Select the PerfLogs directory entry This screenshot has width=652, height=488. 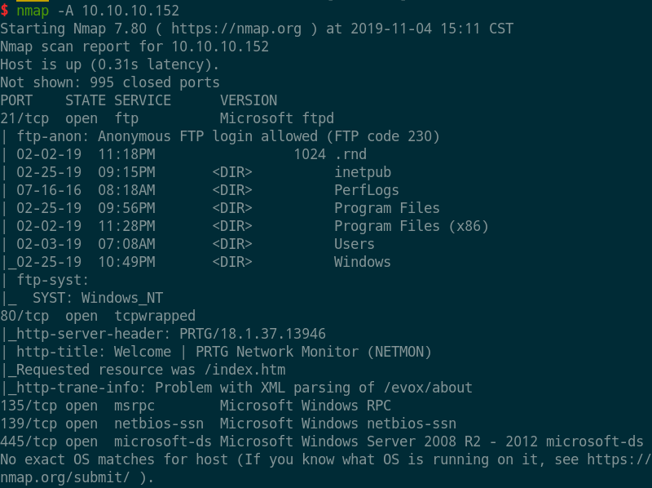(366, 190)
